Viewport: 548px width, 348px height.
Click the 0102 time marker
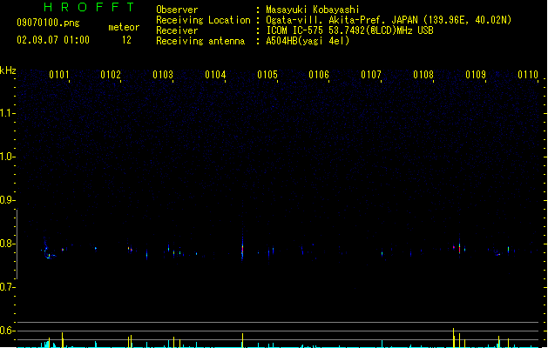pyautogui.click(x=111, y=75)
